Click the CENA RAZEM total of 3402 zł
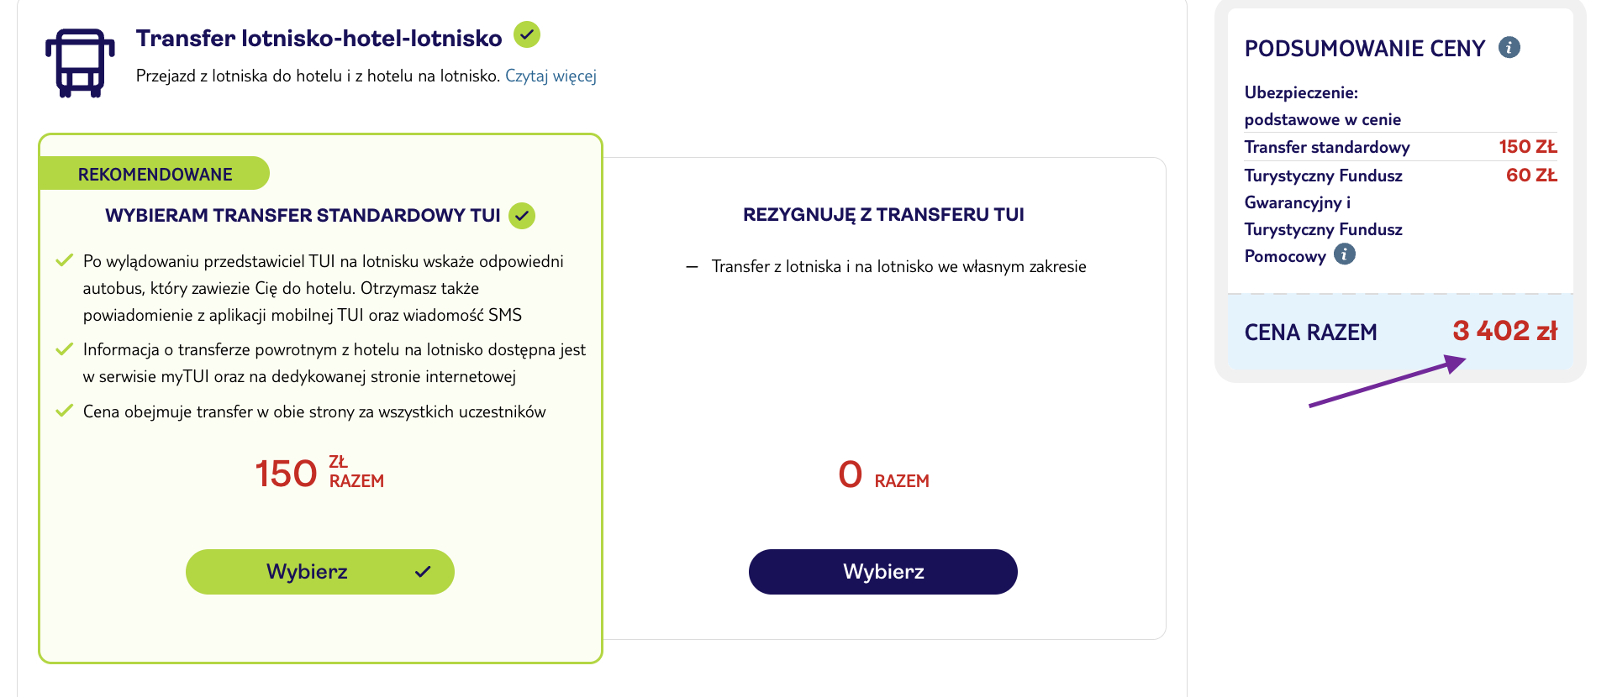This screenshot has width=1612, height=697. pos(1505,331)
